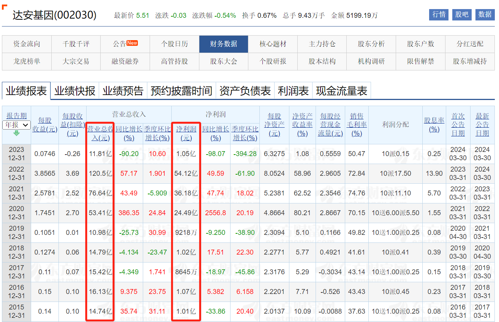Switch to 资产负债表 tab
The width and height of the screenshot is (499, 322).
(245, 91)
